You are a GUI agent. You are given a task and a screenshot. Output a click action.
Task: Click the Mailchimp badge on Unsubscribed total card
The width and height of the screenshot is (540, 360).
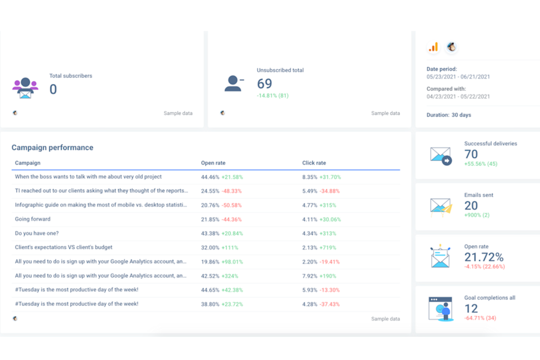(x=223, y=113)
